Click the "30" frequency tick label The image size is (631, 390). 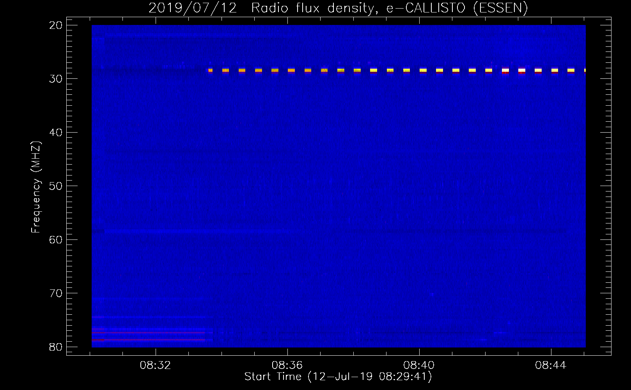pos(56,79)
